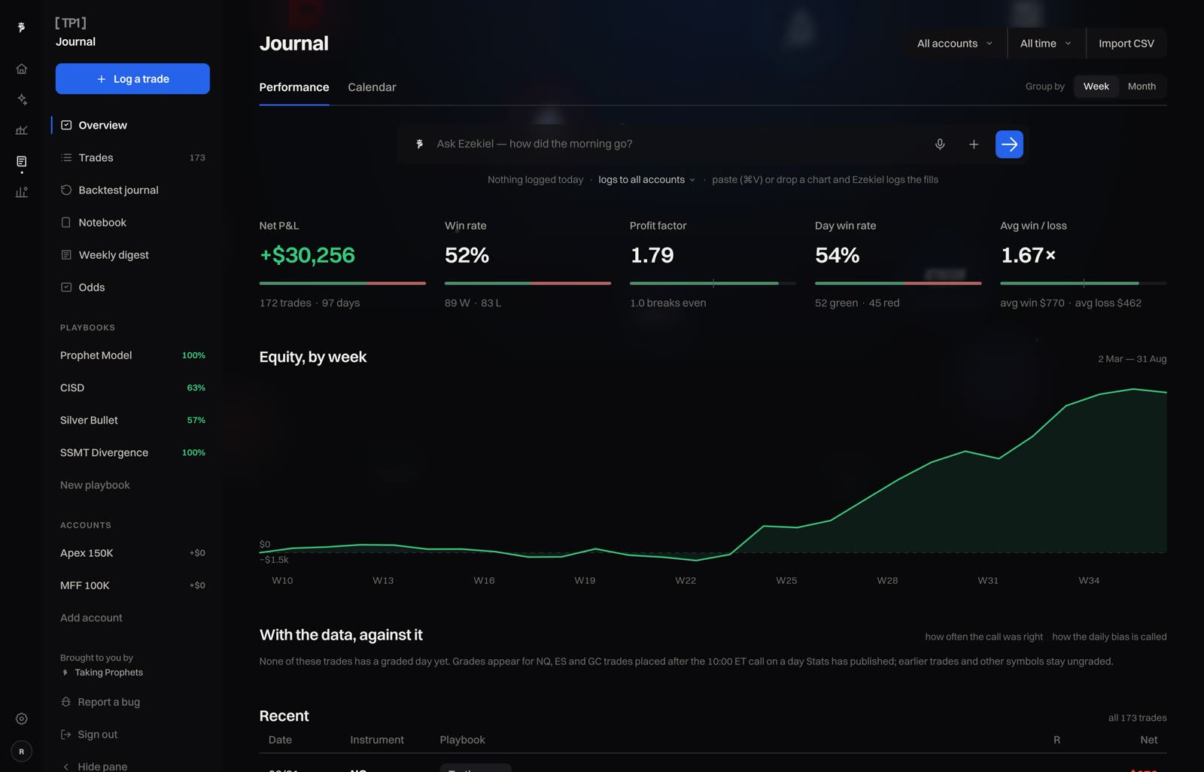
Task: Add attachment with plus icon in Ezekiel bar
Action: coord(974,144)
